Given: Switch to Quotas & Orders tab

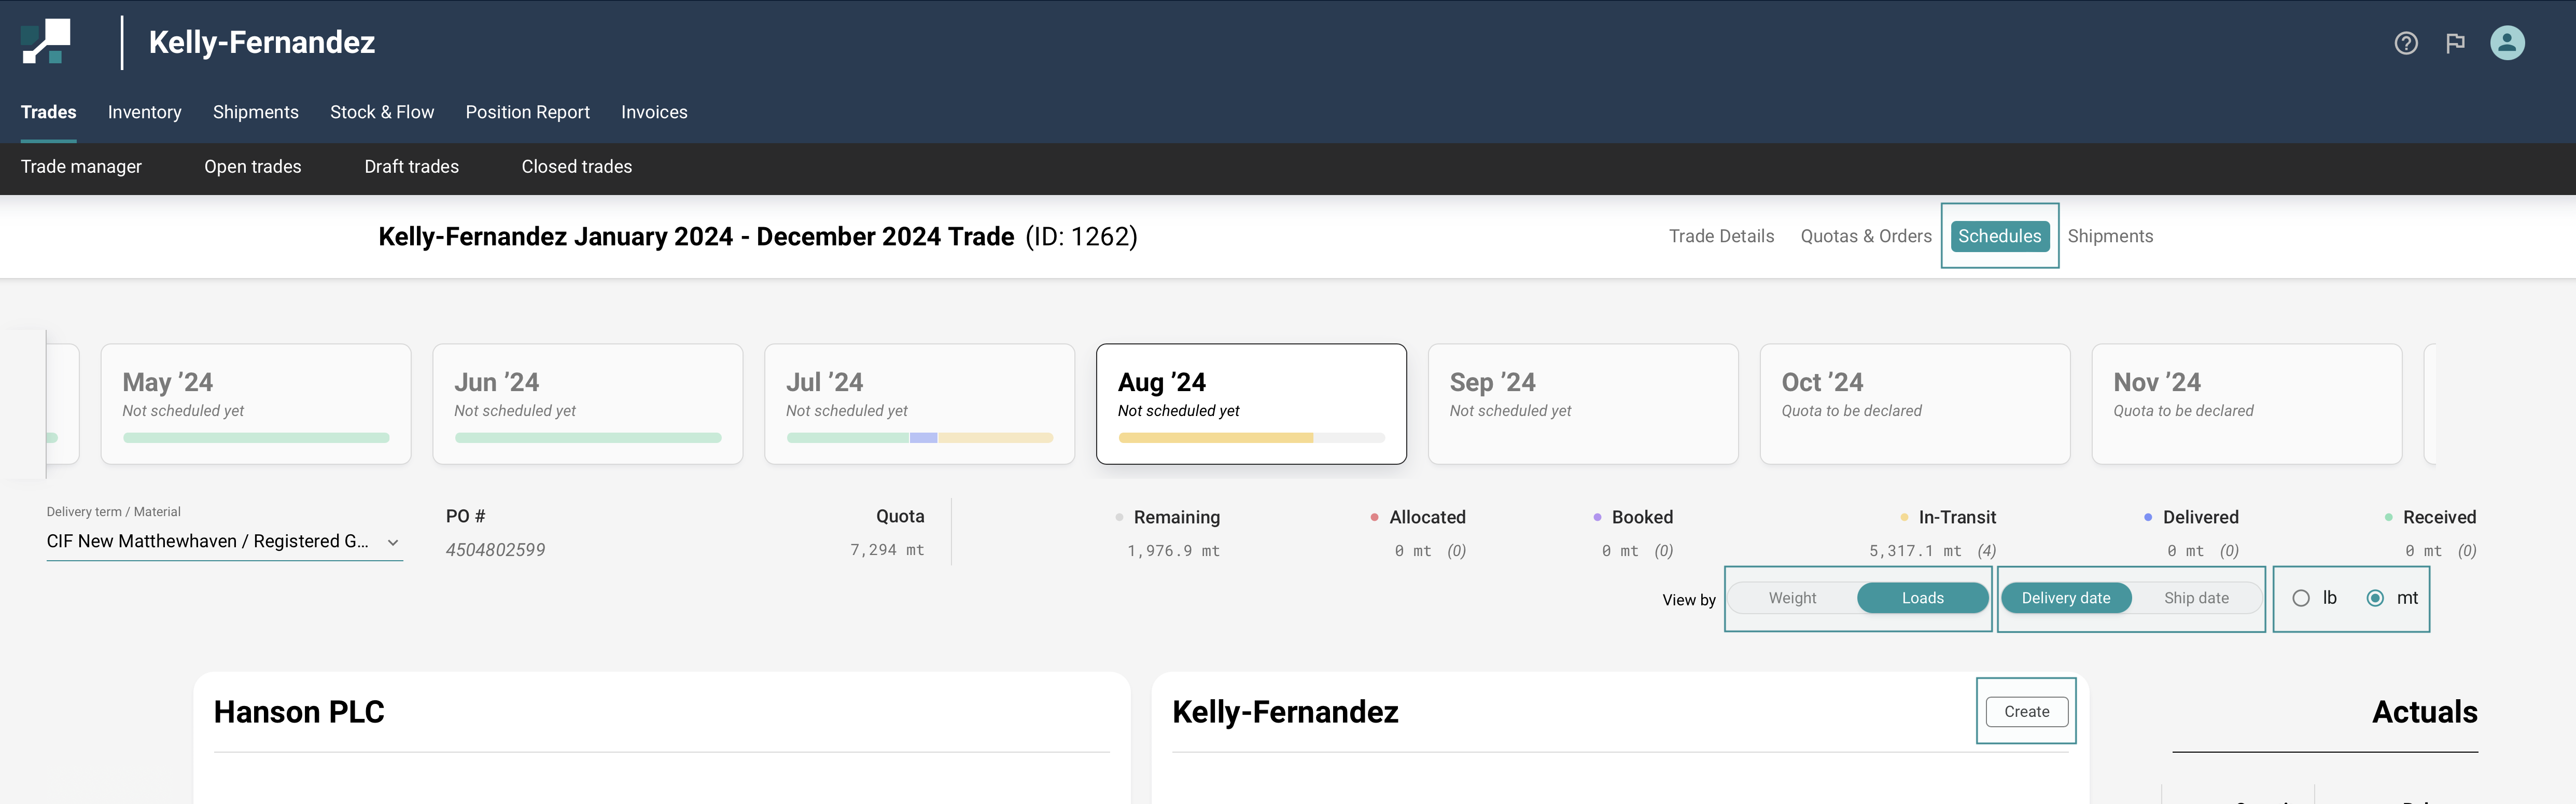Looking at the screenshot, I should point(1865,236).
